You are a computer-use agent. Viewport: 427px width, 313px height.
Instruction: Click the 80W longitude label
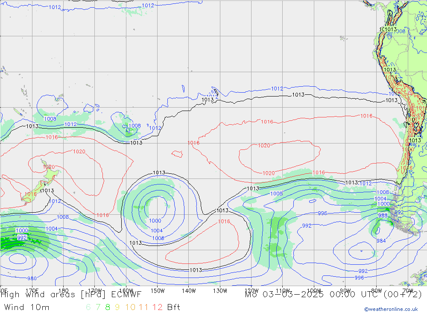click(377, 291)
